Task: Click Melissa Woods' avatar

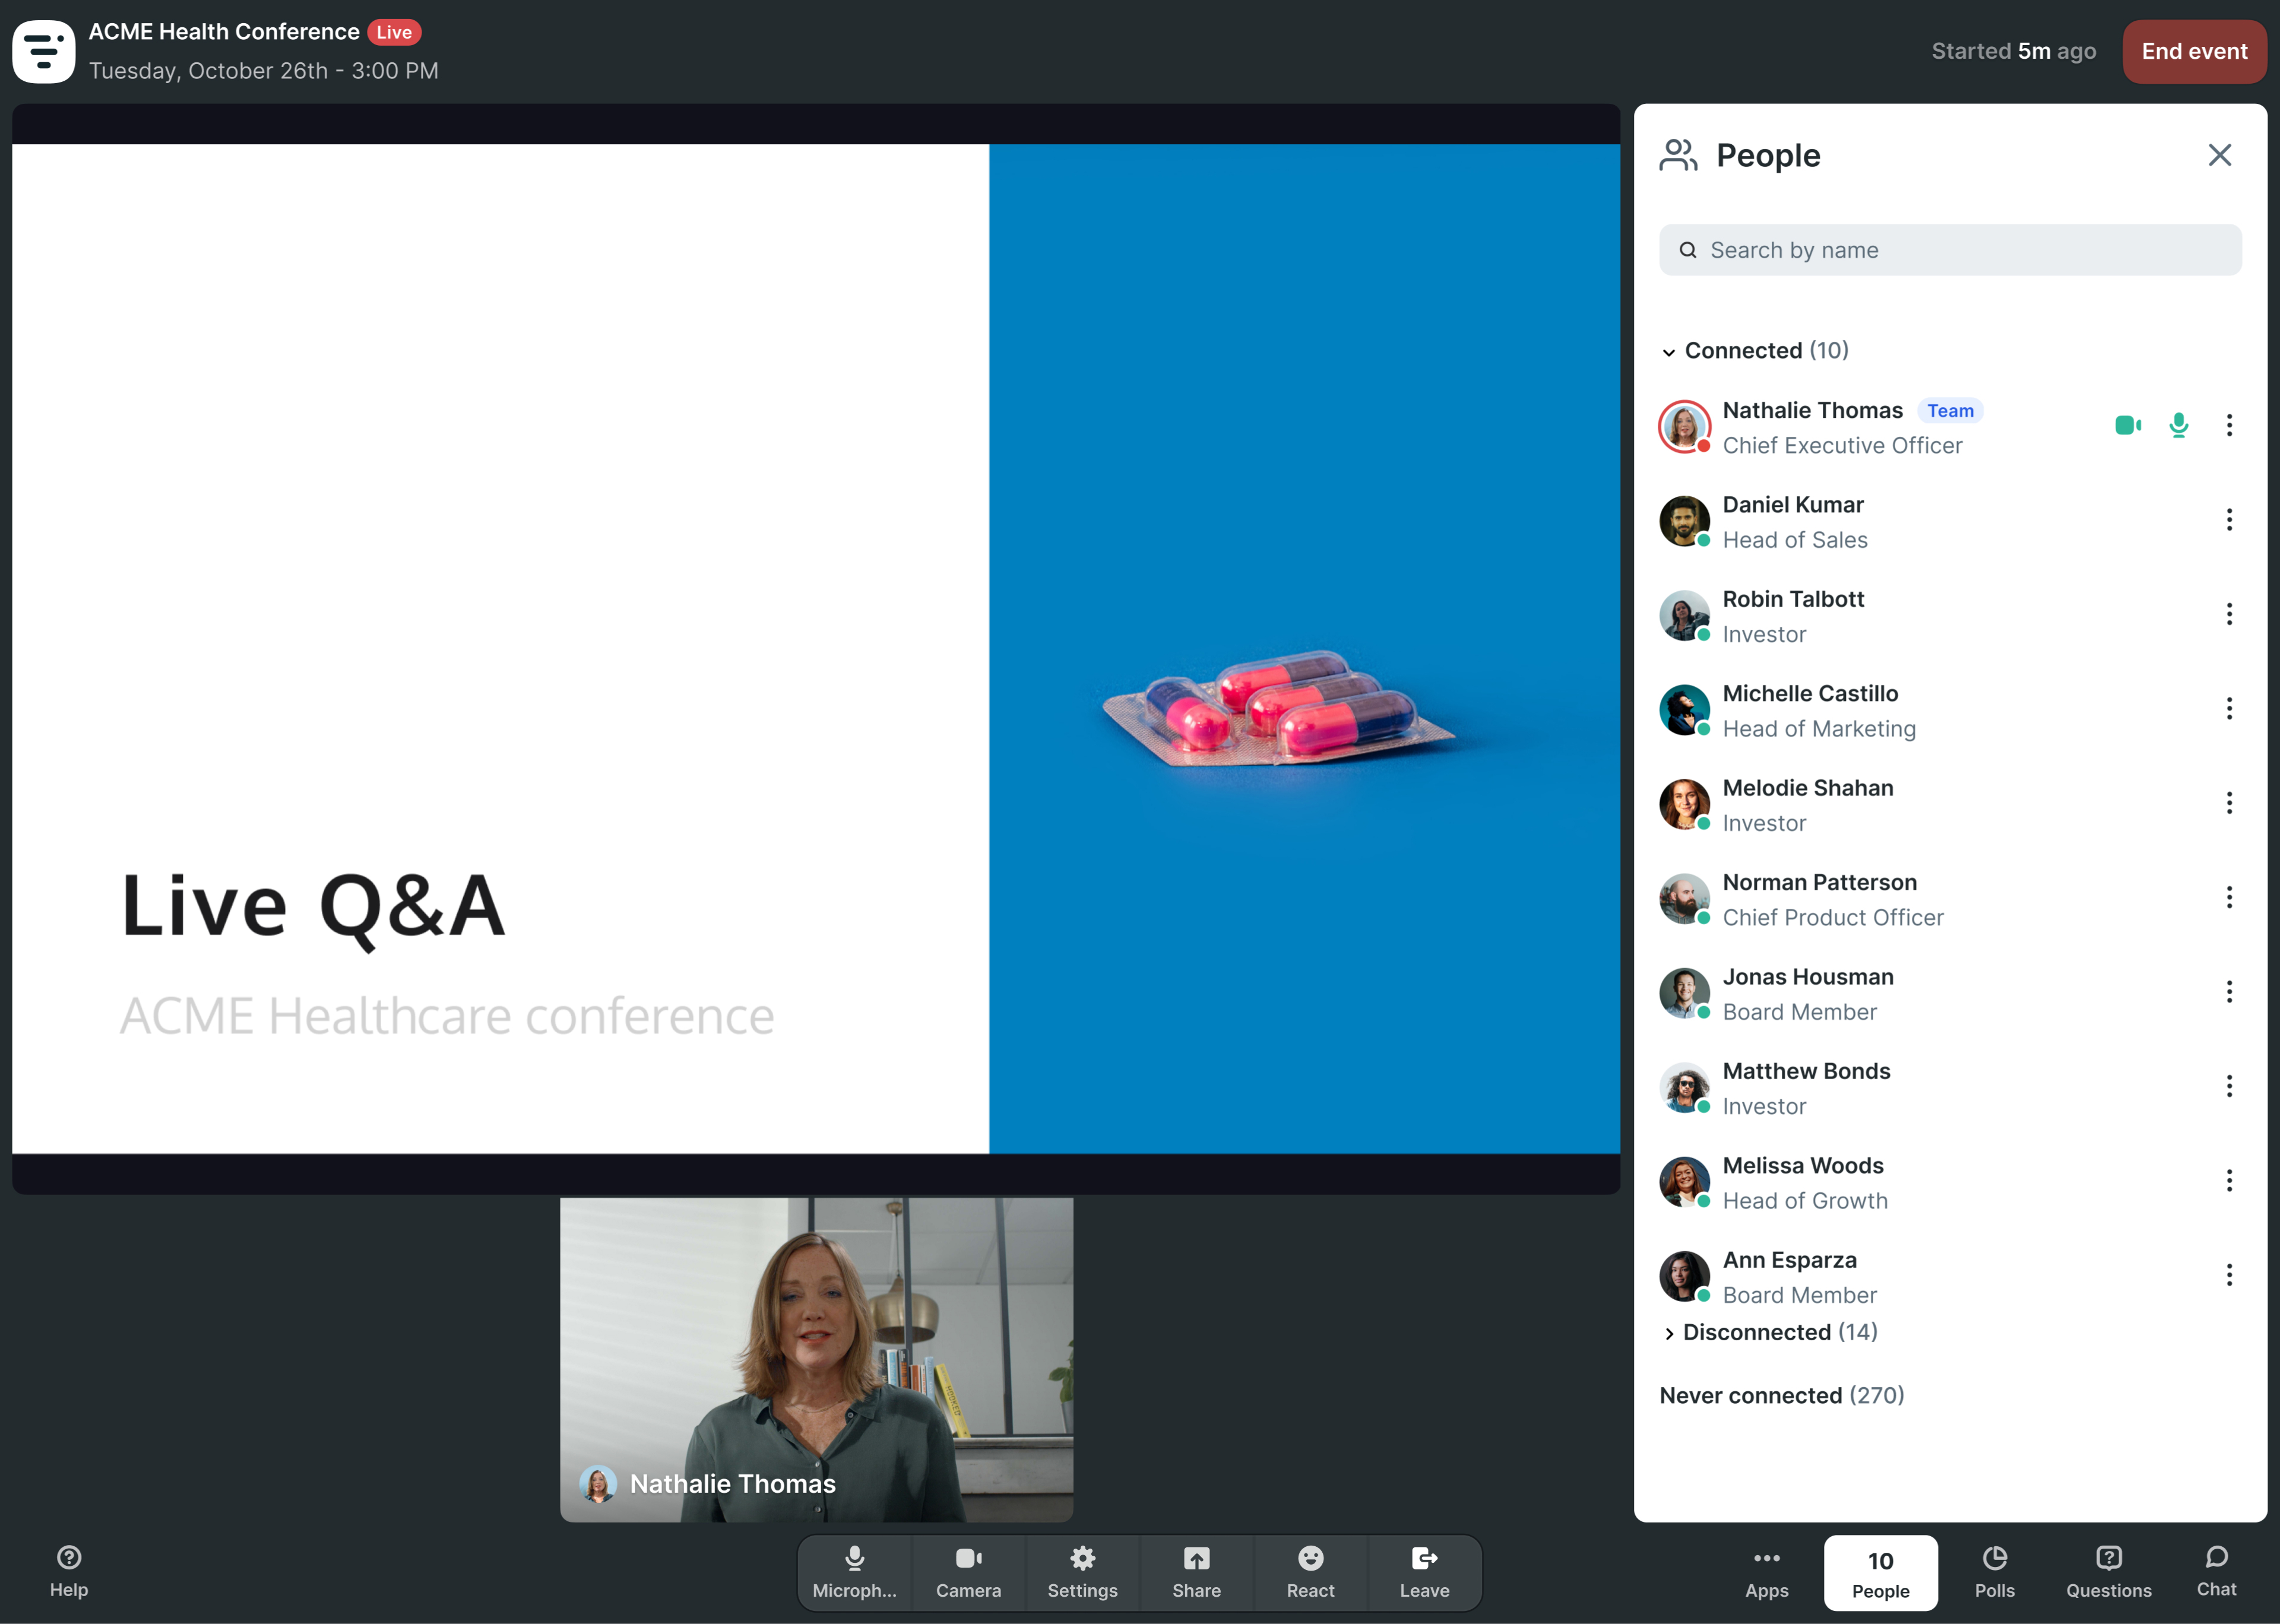Action: [x=1685, y=1182]
